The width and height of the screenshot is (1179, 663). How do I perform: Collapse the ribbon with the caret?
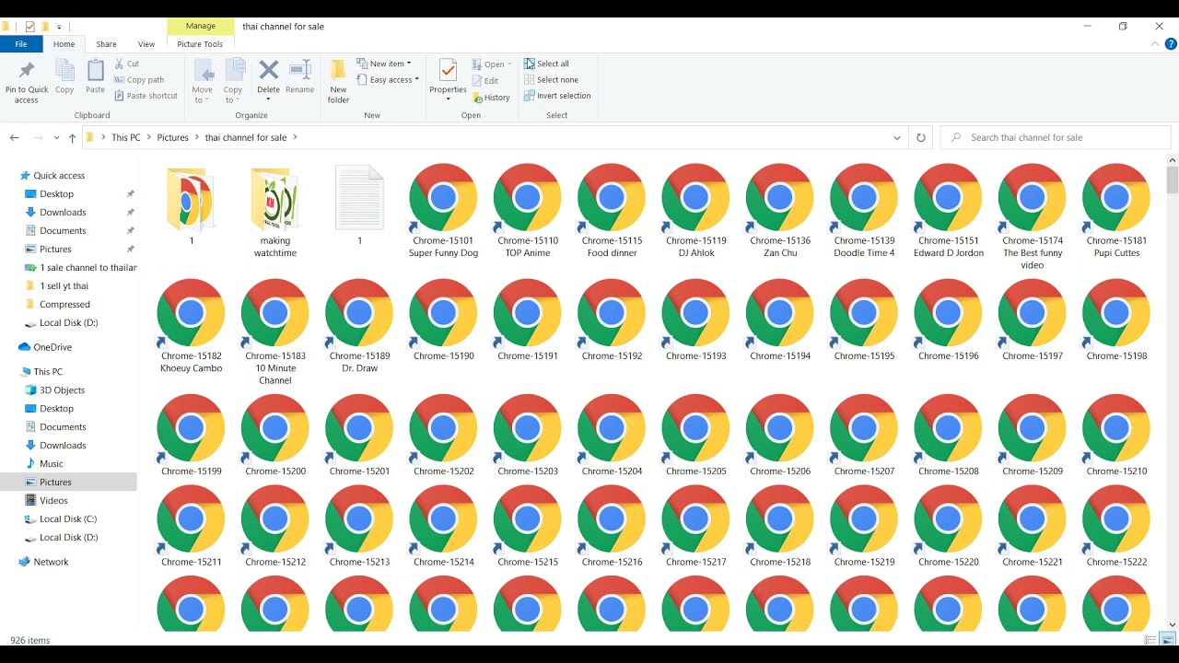(x=1157, y=44)
